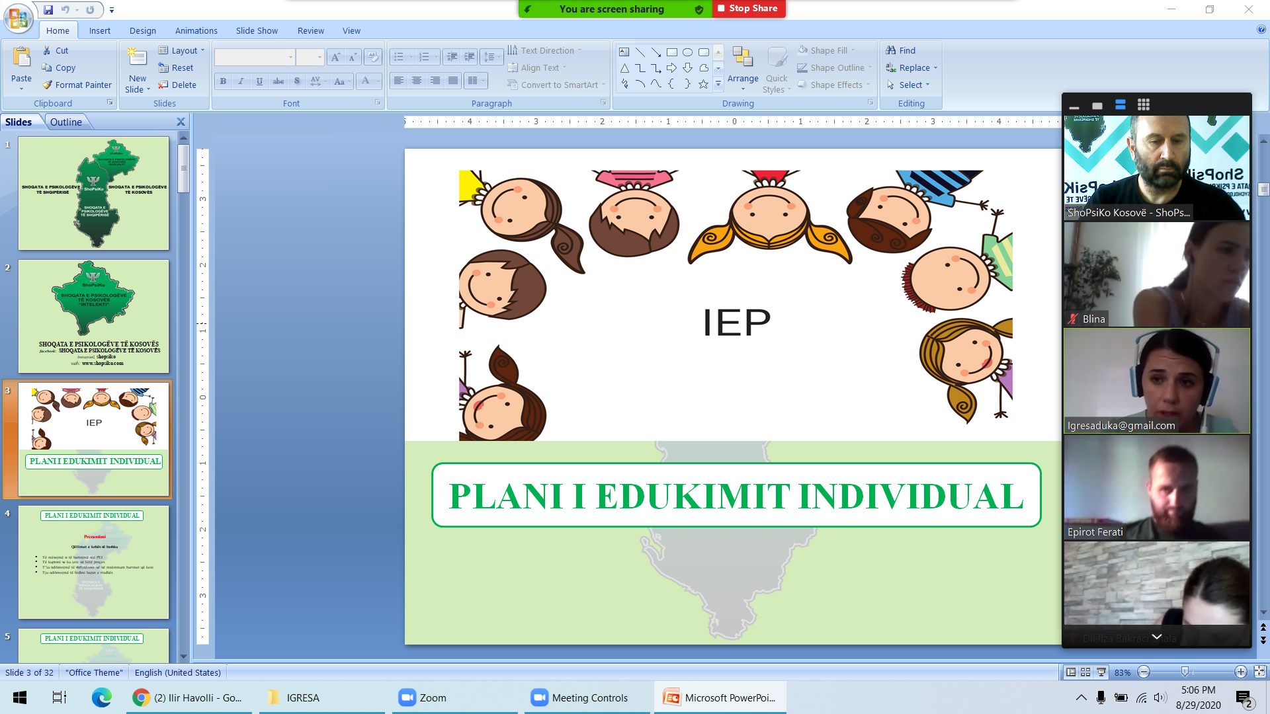Pick the star shape in Drawing gallery
The height and width of the screenshot is (714, 1270).
[703, 84]
